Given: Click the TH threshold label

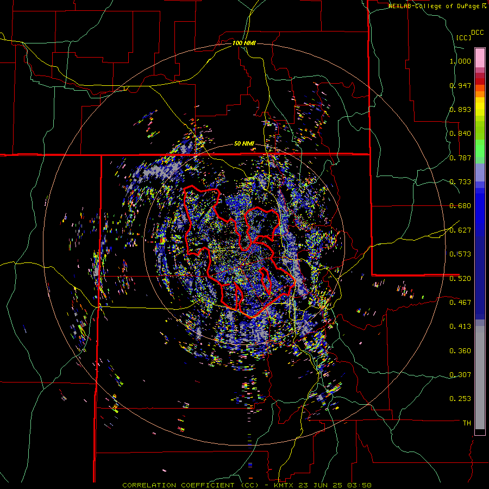Looking at the screenshot, I should coord(467,423).
